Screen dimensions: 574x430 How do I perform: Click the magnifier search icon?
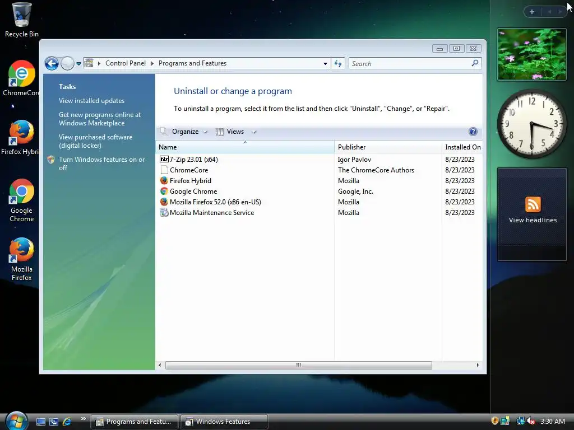click(475, 63)
